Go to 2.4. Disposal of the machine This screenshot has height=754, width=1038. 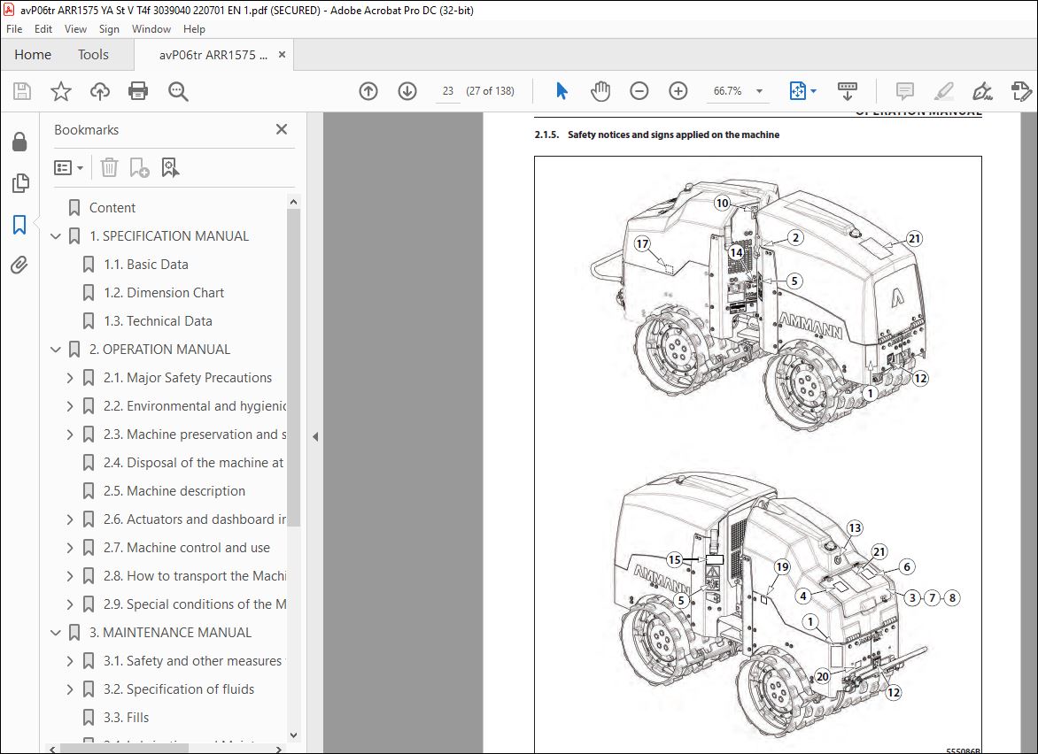pyautogui.click(x=193, y=463)
